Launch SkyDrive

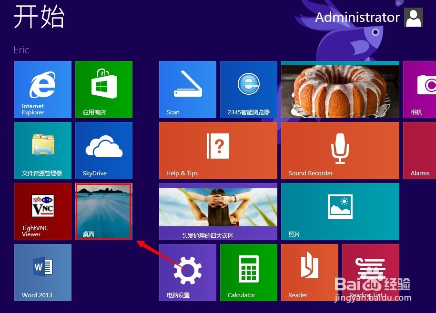pos(103,150)
